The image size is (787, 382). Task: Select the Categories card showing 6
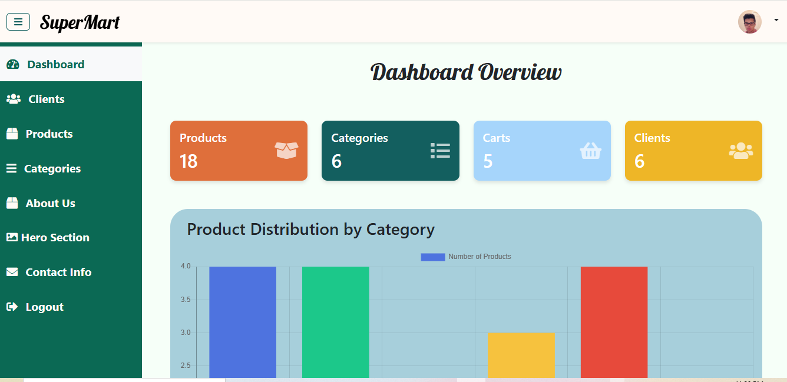[x=390, y=151]
